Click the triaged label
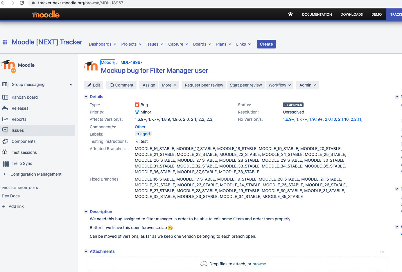The image size is (402, 272). coord(143,134)
